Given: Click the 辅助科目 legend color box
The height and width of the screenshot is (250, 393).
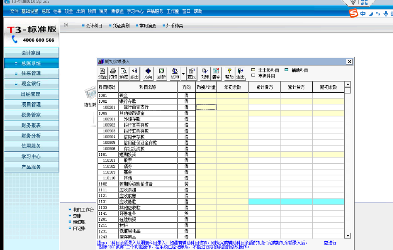Looking at the screenshot, I should coord(286,70).
